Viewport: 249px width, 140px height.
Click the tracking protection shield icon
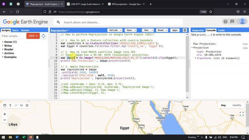click(x=45, y=12)
